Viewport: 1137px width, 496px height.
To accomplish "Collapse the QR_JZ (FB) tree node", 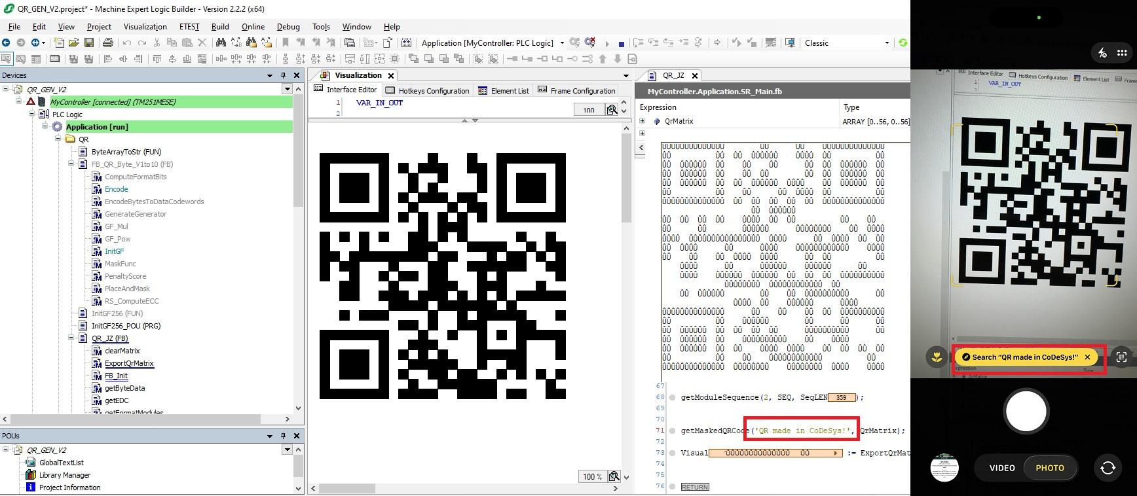I will (x=71, y=338).
